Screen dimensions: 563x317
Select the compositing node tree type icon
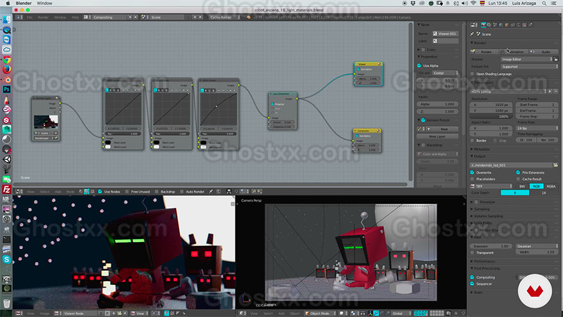(x=86, y=191)
